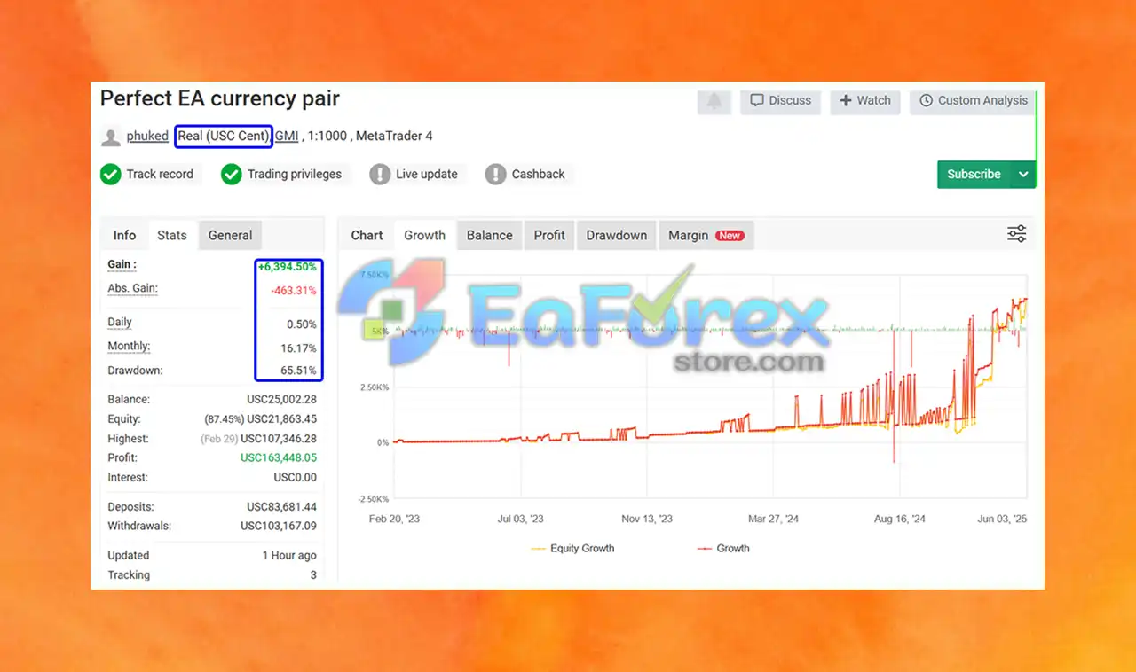Switch to the Stats tab
Image resolution: width=1136 pixels, height=672 pixels.
(172, 235)
